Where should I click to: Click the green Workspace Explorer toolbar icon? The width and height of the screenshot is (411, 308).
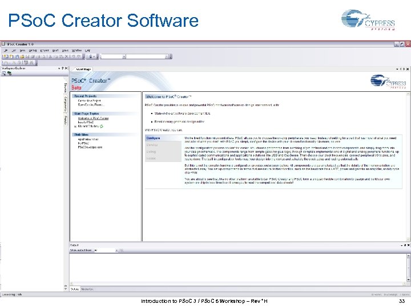10,74
